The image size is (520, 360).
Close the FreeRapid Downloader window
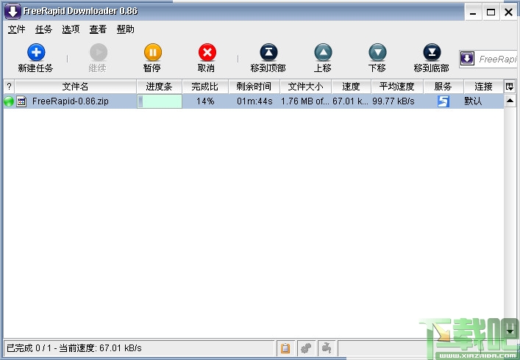pos(508,12)
